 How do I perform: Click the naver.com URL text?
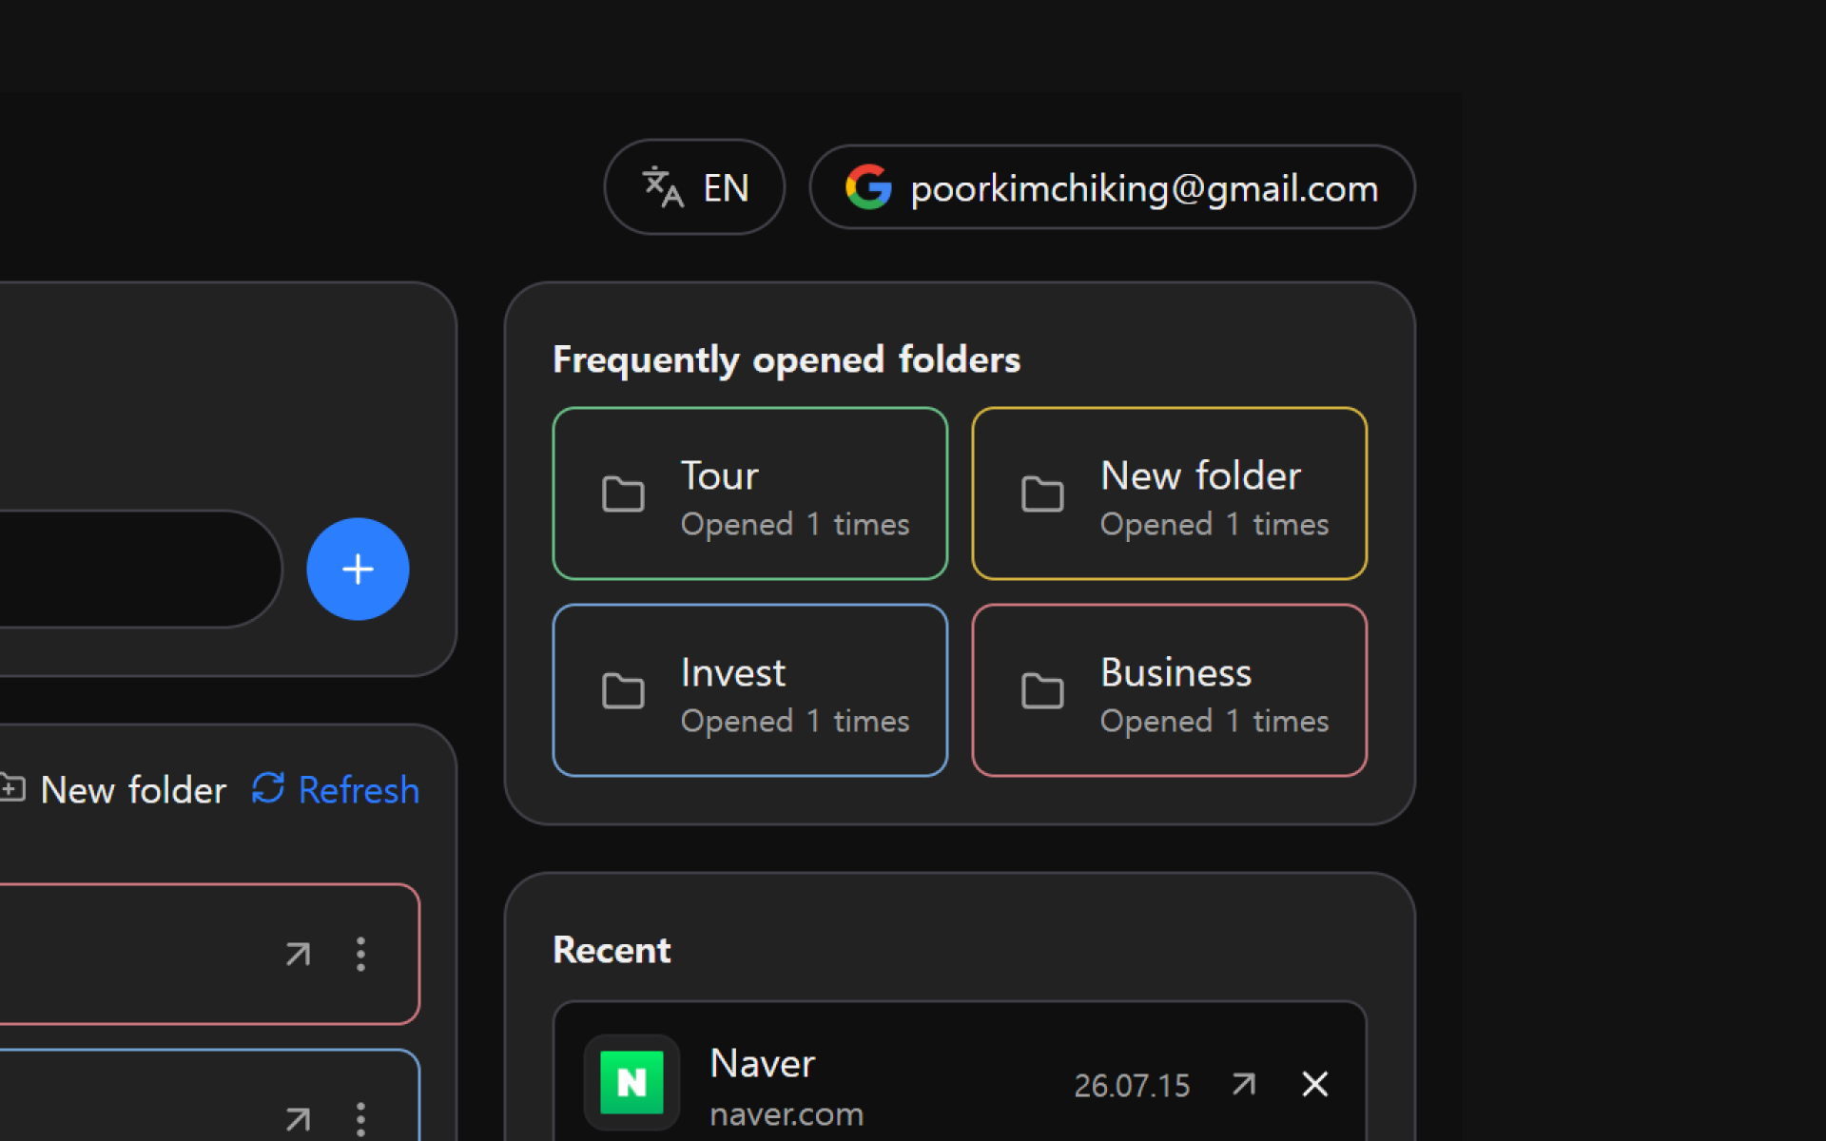click(x=787, y=1114)
